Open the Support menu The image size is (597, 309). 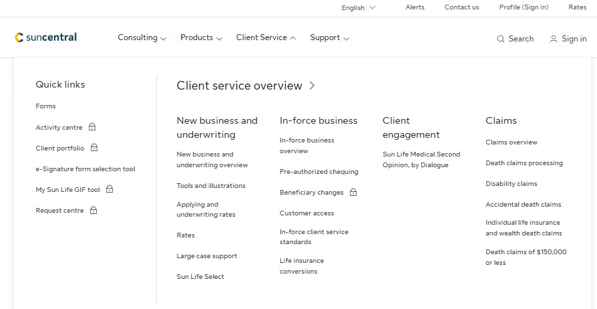pyautogui.click(x=329, y=38)
